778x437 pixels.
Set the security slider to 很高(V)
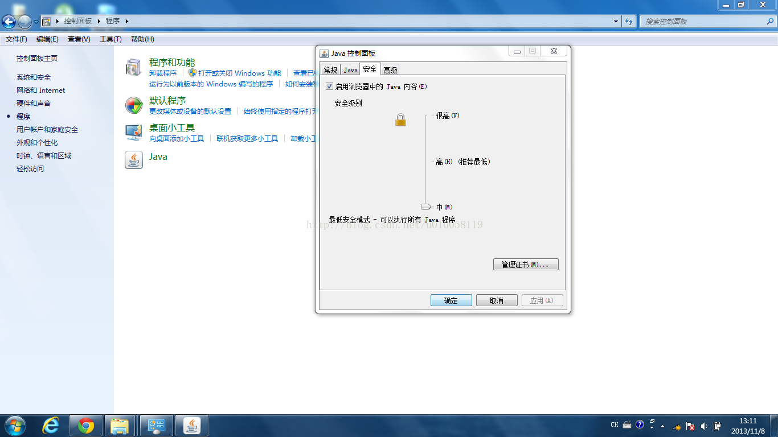(x=425, y=116)
